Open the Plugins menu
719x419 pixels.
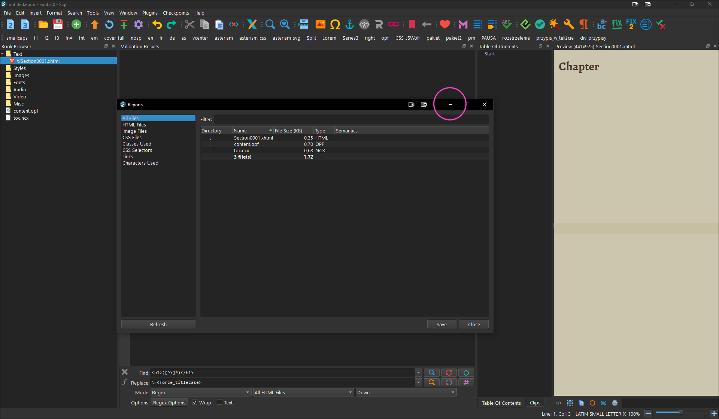pos(149,13)
